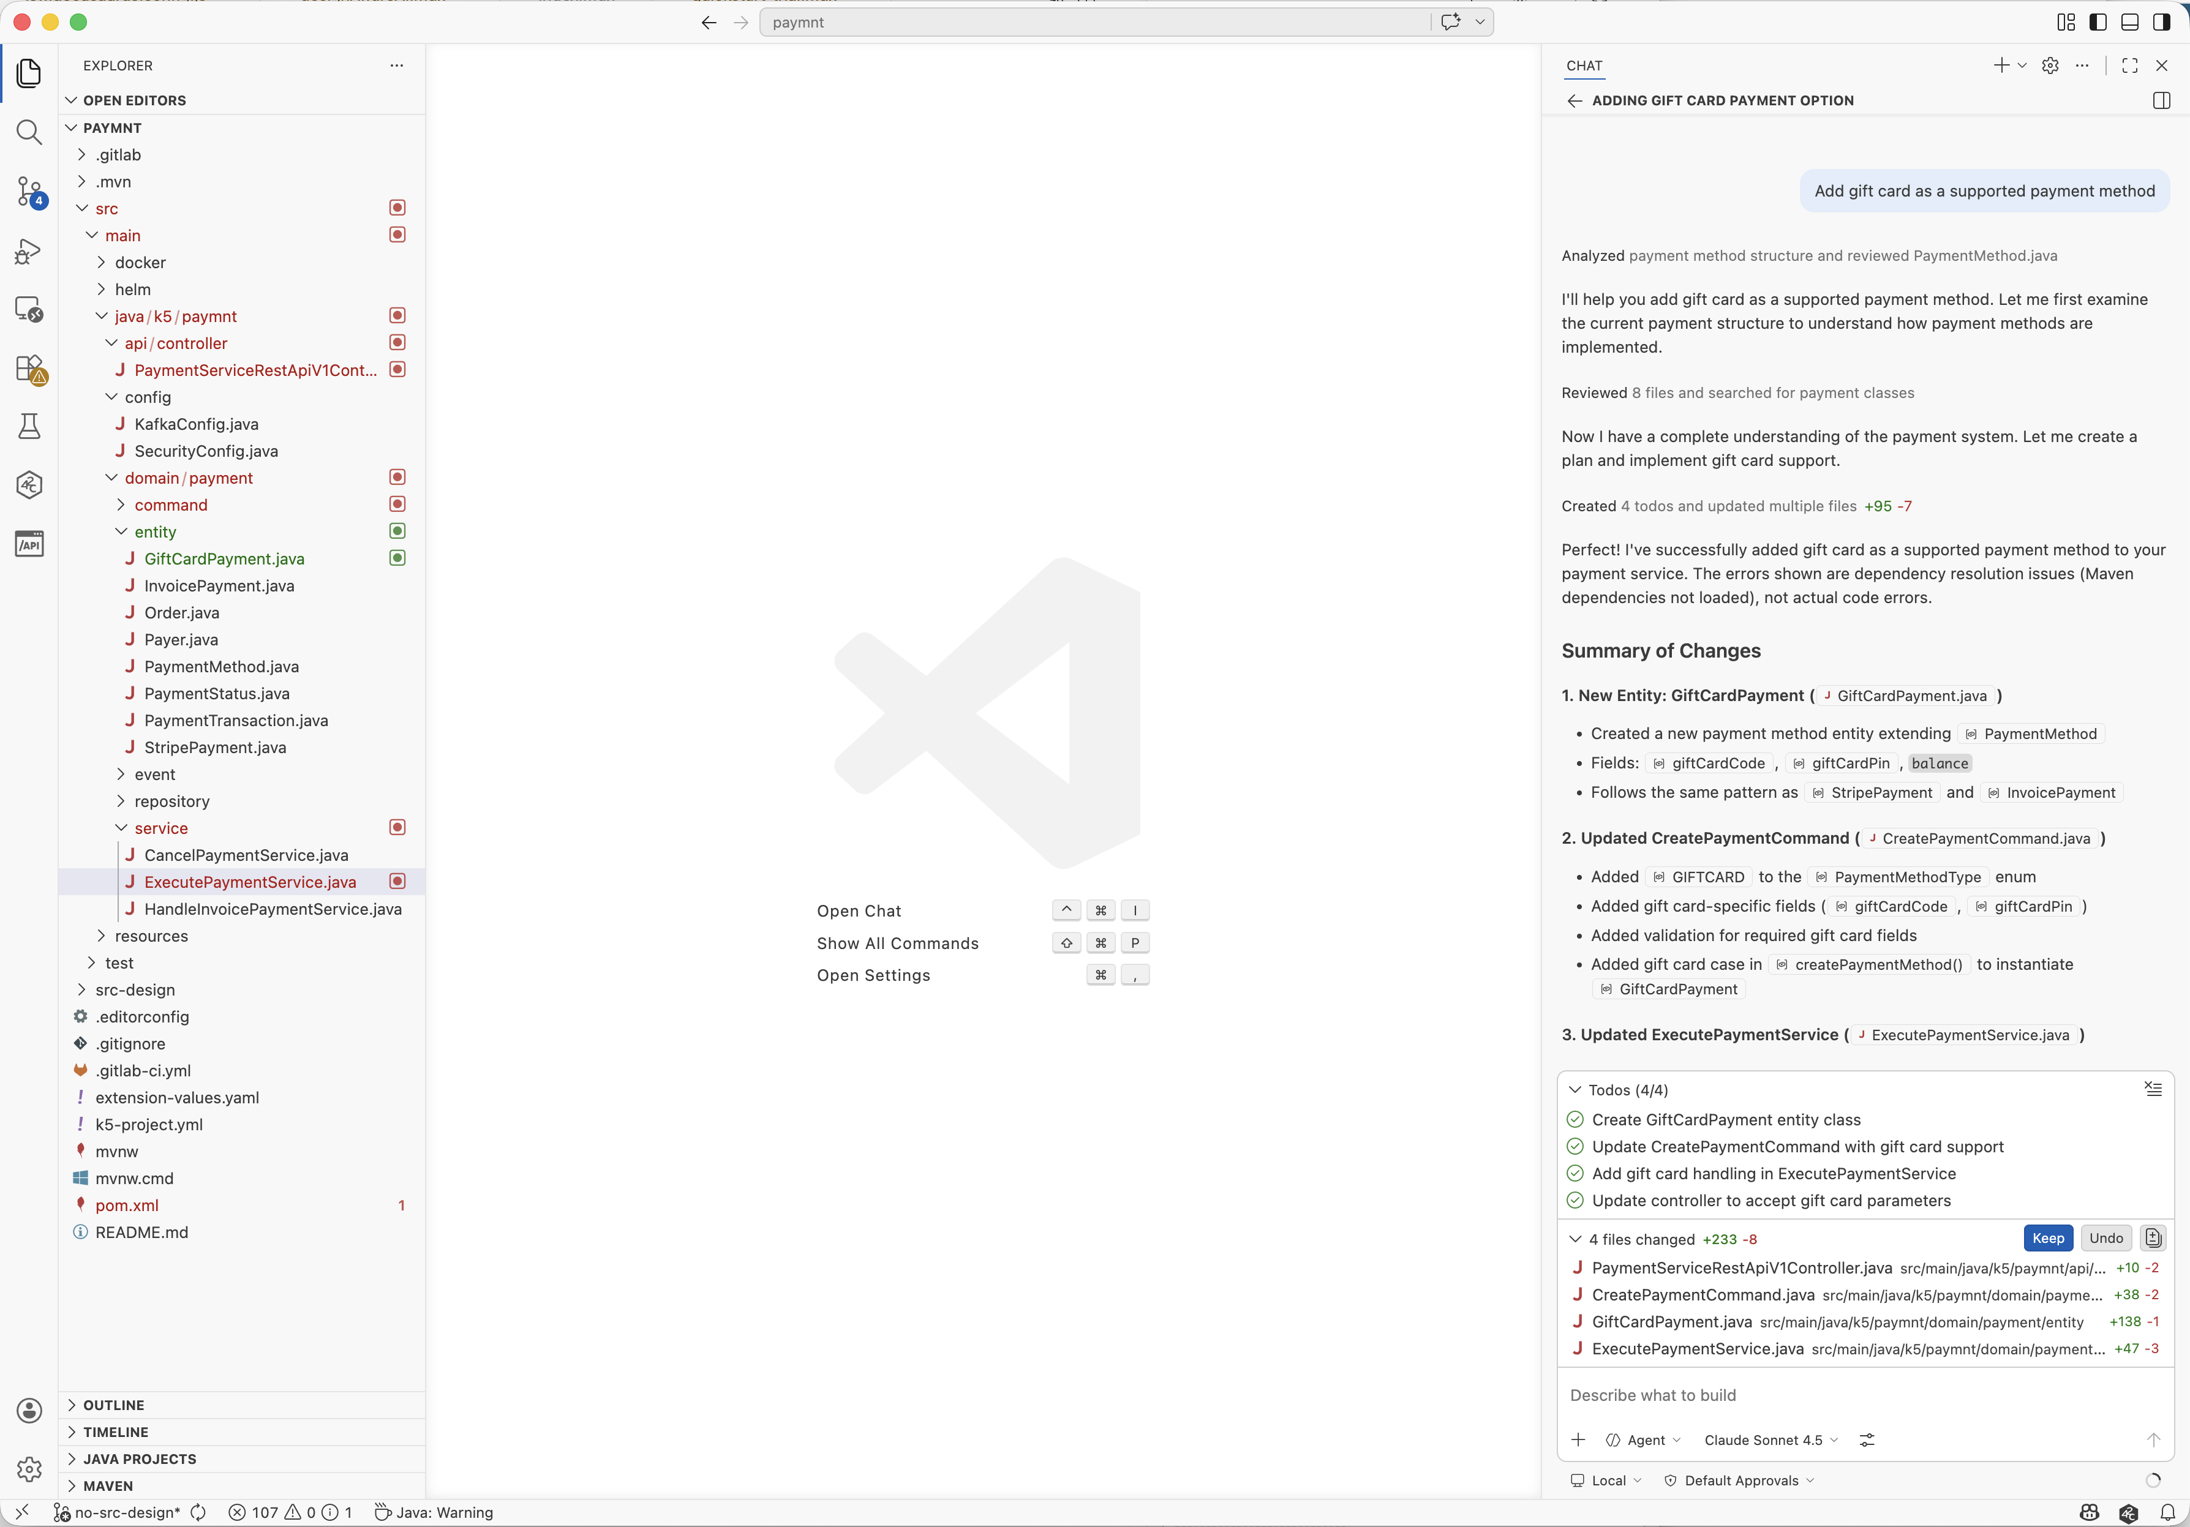Undo all changed files

pos(2105,1238)
